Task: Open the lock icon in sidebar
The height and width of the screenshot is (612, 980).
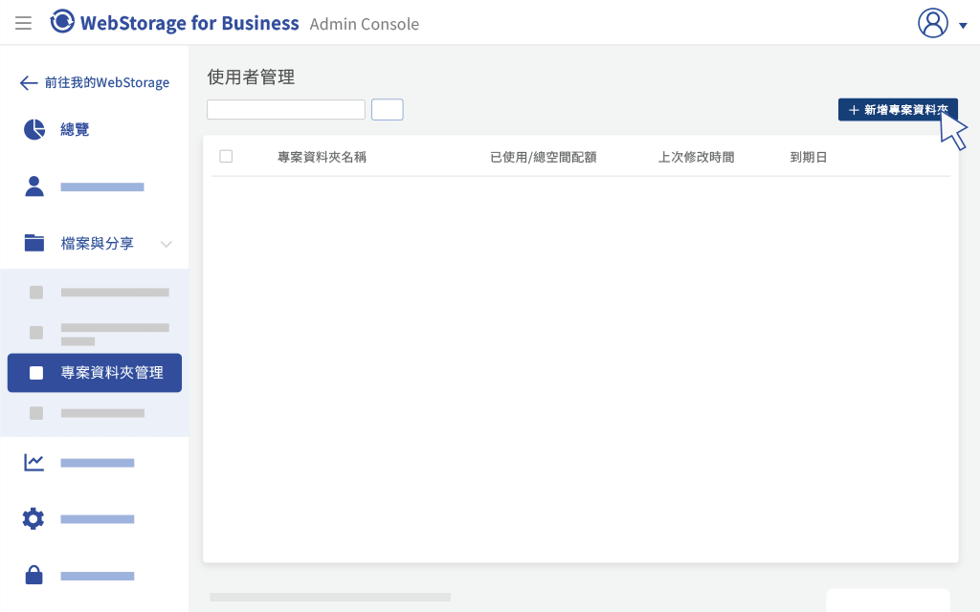Action: point(33,575)
